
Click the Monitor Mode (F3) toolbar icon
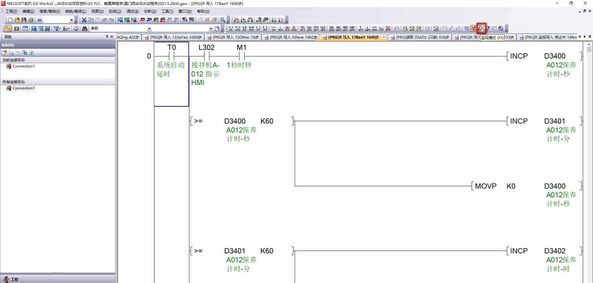(481, 29)
